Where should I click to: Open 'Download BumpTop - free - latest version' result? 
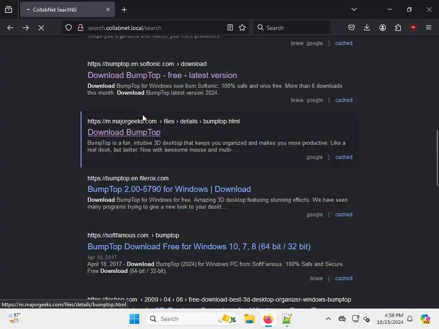click(162, 75)
